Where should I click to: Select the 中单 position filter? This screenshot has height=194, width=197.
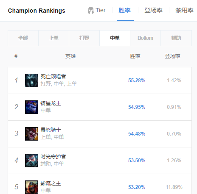pos(115,38)
